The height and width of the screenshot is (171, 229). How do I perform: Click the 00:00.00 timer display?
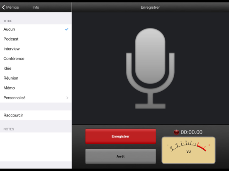[x=192, y=132]
